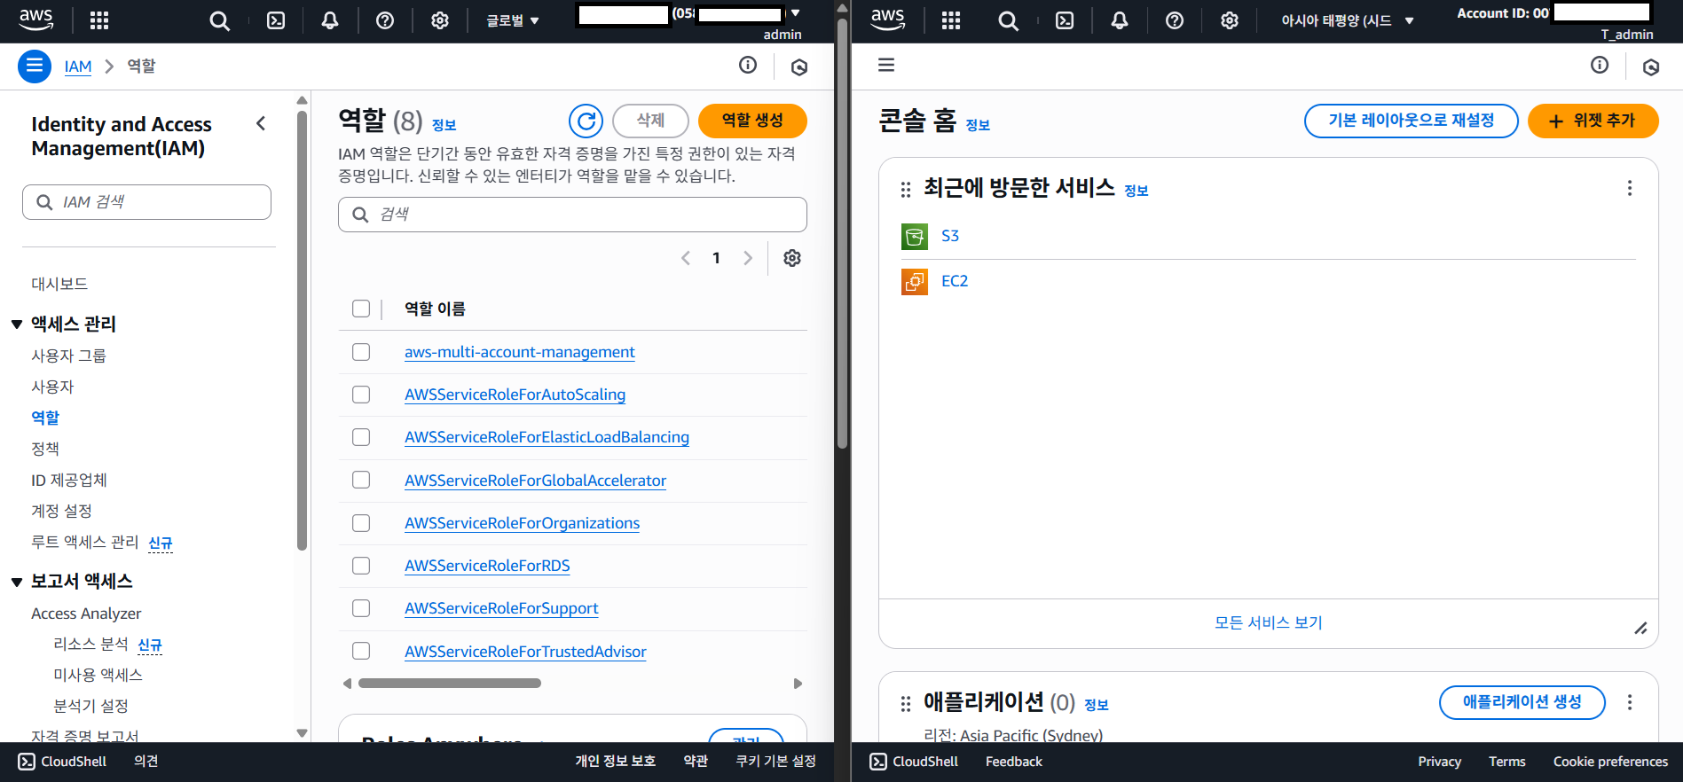The width and height of the screenshot is (1683, 782).
Task: Click 위젯 추가 button
Action: click(1593, 121)
